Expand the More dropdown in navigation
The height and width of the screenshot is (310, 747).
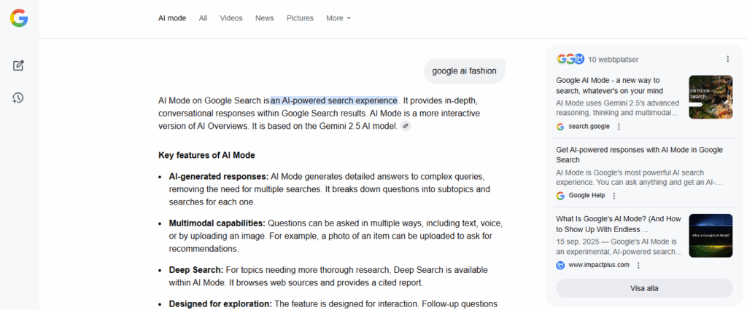[338, 18]
